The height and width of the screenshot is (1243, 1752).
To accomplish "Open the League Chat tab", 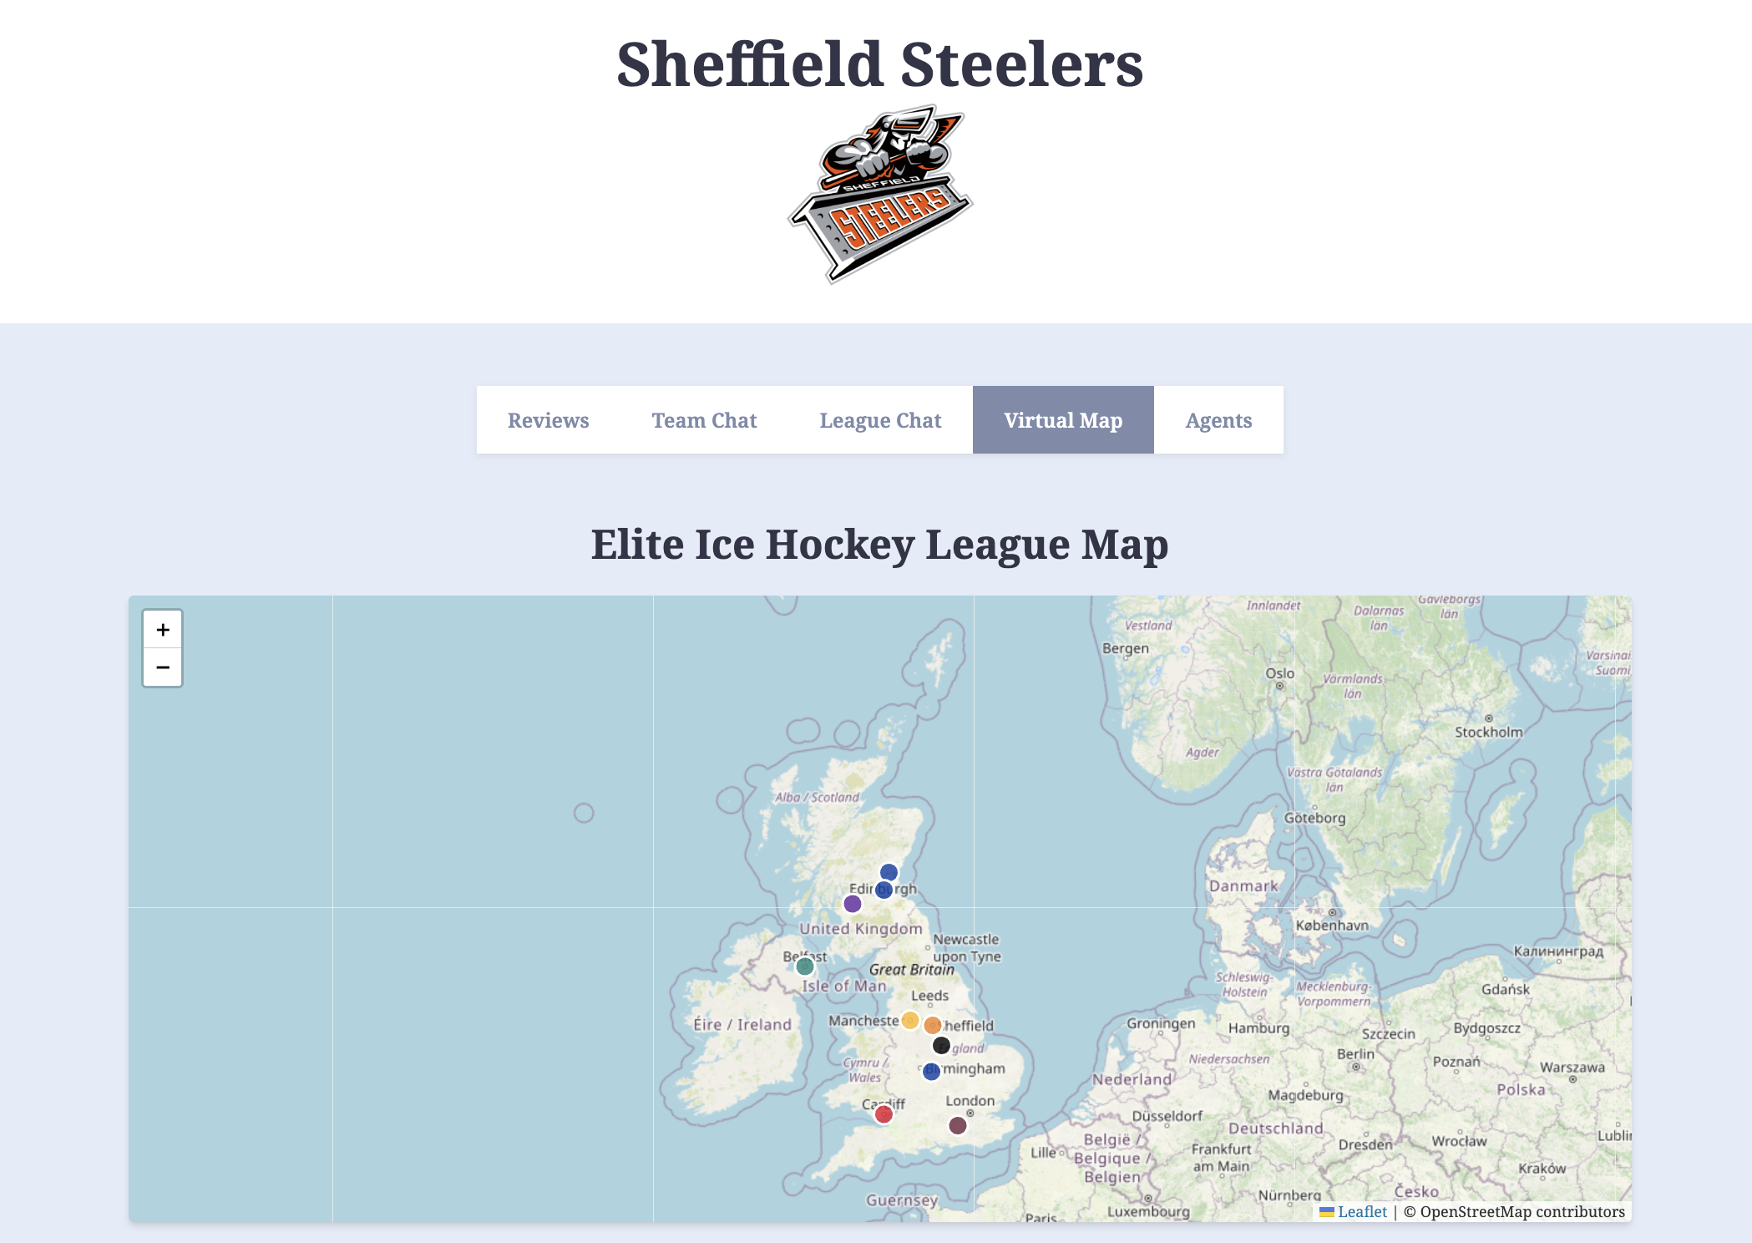I will click(x=880, y=420).
